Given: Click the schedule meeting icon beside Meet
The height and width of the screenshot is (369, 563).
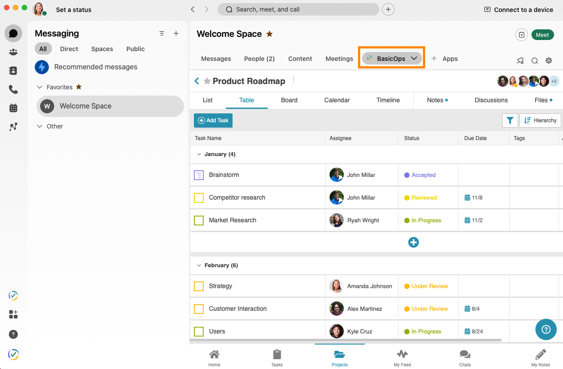Looking at the screenshot, I should pos(521,35).
